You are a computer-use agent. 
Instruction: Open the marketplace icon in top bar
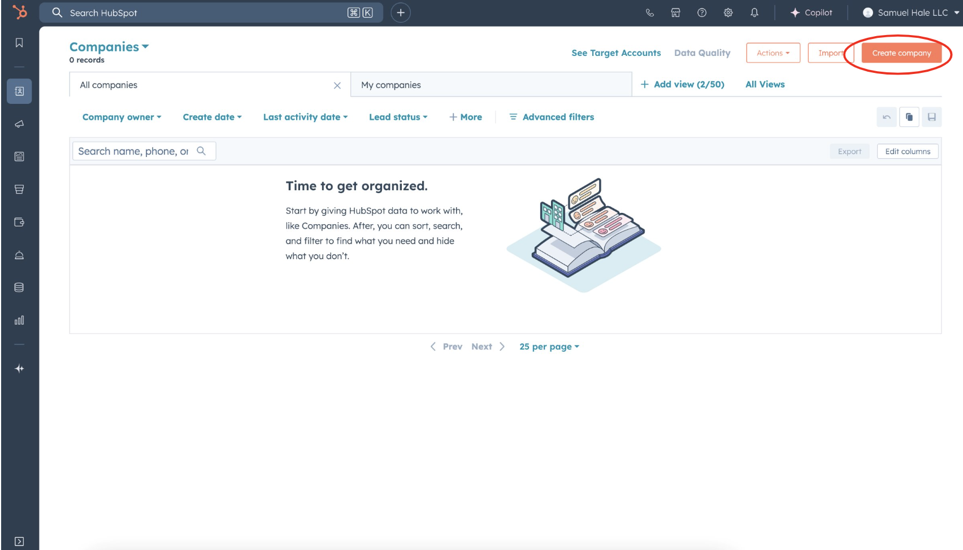click(675, 12)
